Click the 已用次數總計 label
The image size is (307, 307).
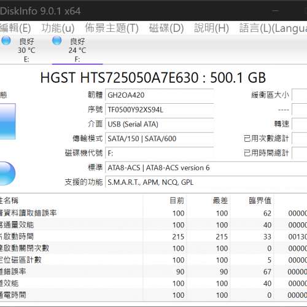coord(266,139)
